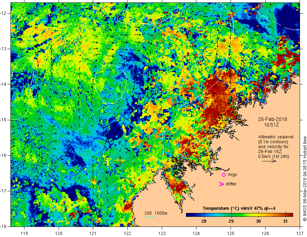Click latitude axis label -18
307x237 pixels.
pos(3,227)
